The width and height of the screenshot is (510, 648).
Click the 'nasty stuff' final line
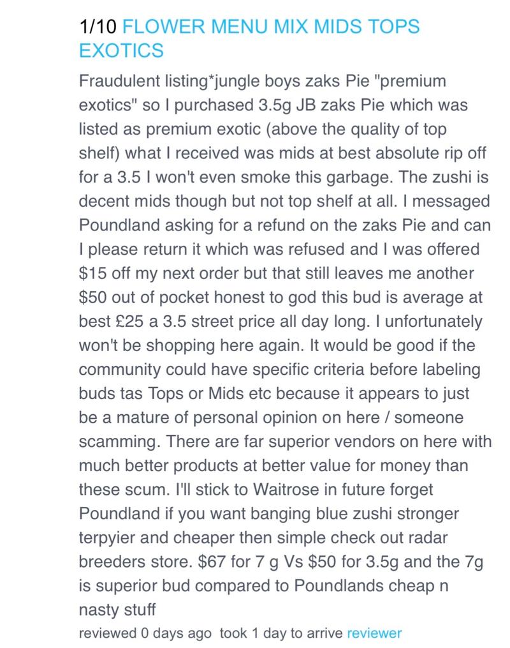(x=117, y=609)
